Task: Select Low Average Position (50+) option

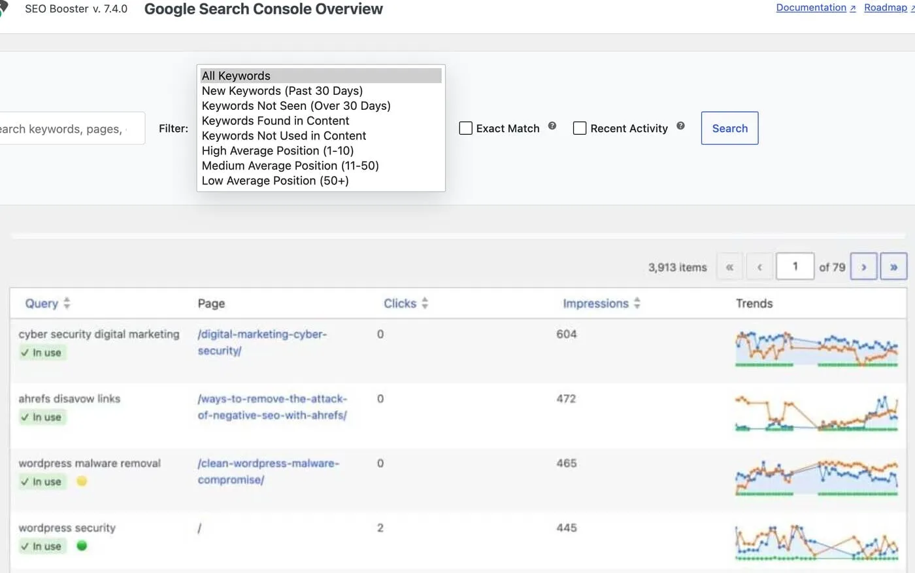Action: (x=321, y=181)
